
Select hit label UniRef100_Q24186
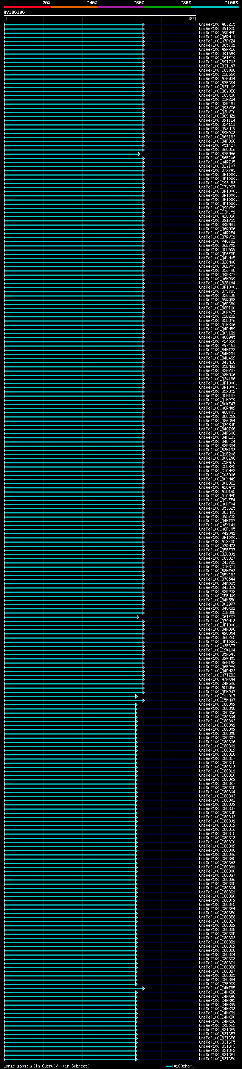click(x=217, y=379)
